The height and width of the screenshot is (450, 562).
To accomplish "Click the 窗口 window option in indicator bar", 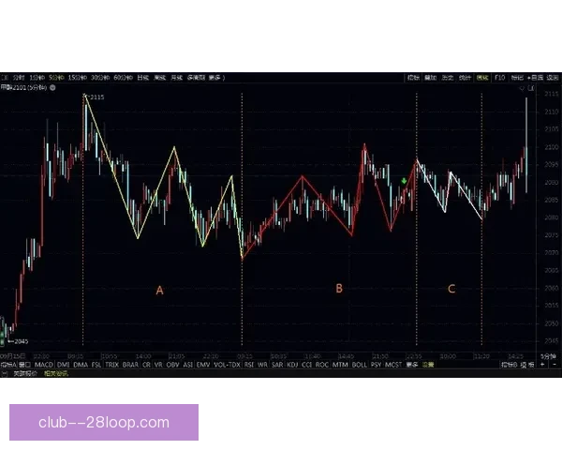I will click(24, 365).
